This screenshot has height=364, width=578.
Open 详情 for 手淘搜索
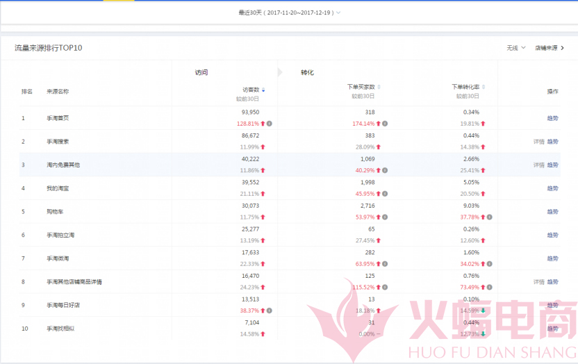point(539,142)
